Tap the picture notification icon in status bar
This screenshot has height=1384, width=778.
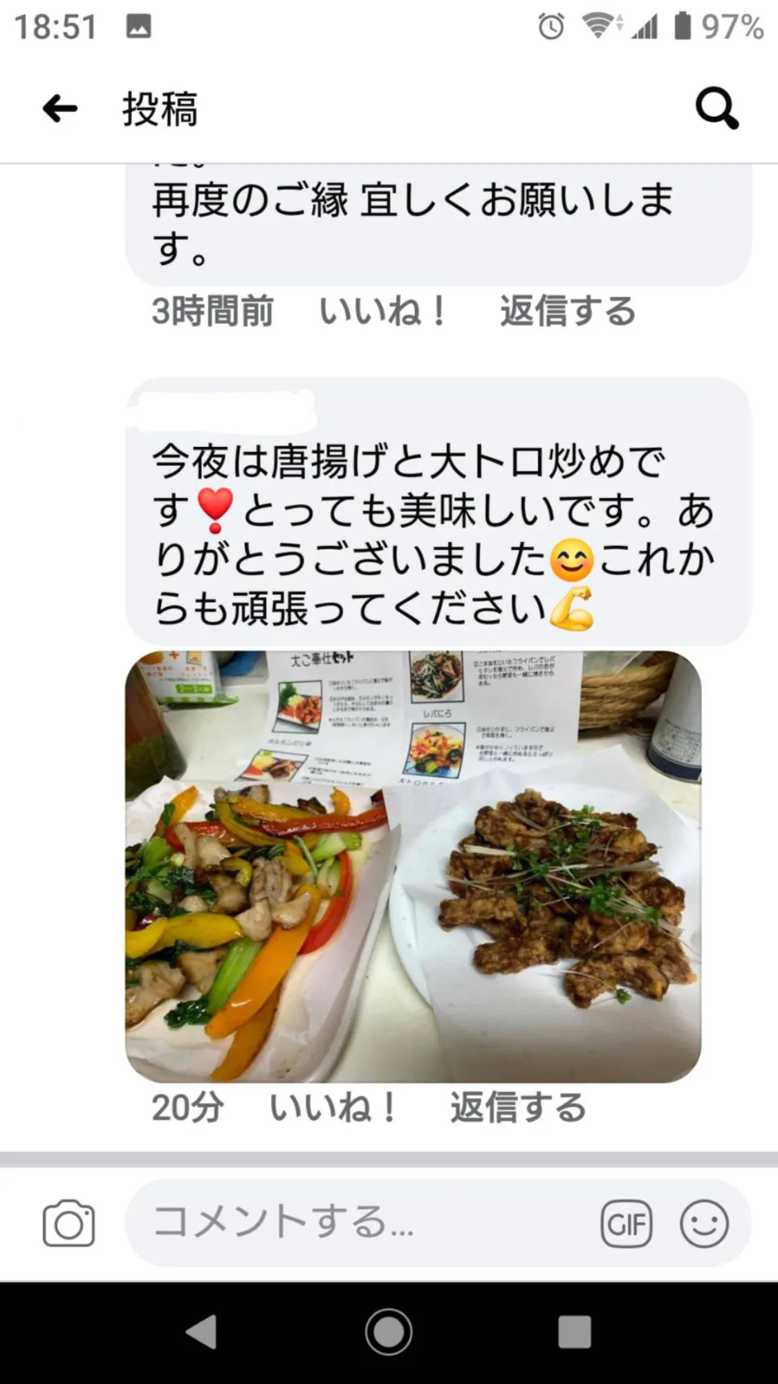click(138, 27)
